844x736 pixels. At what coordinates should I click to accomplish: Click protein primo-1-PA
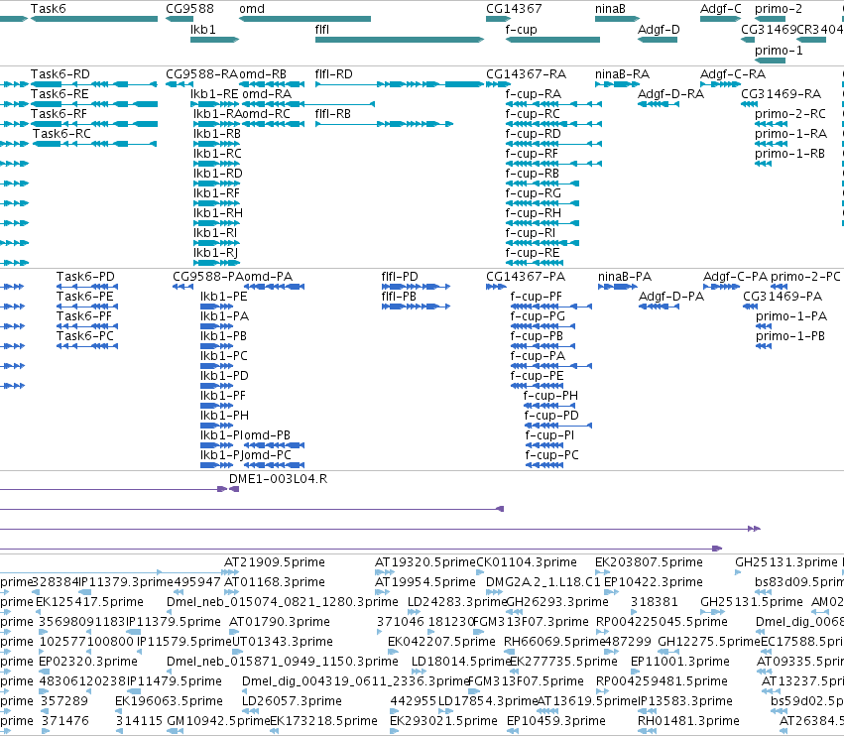(764, 326)
